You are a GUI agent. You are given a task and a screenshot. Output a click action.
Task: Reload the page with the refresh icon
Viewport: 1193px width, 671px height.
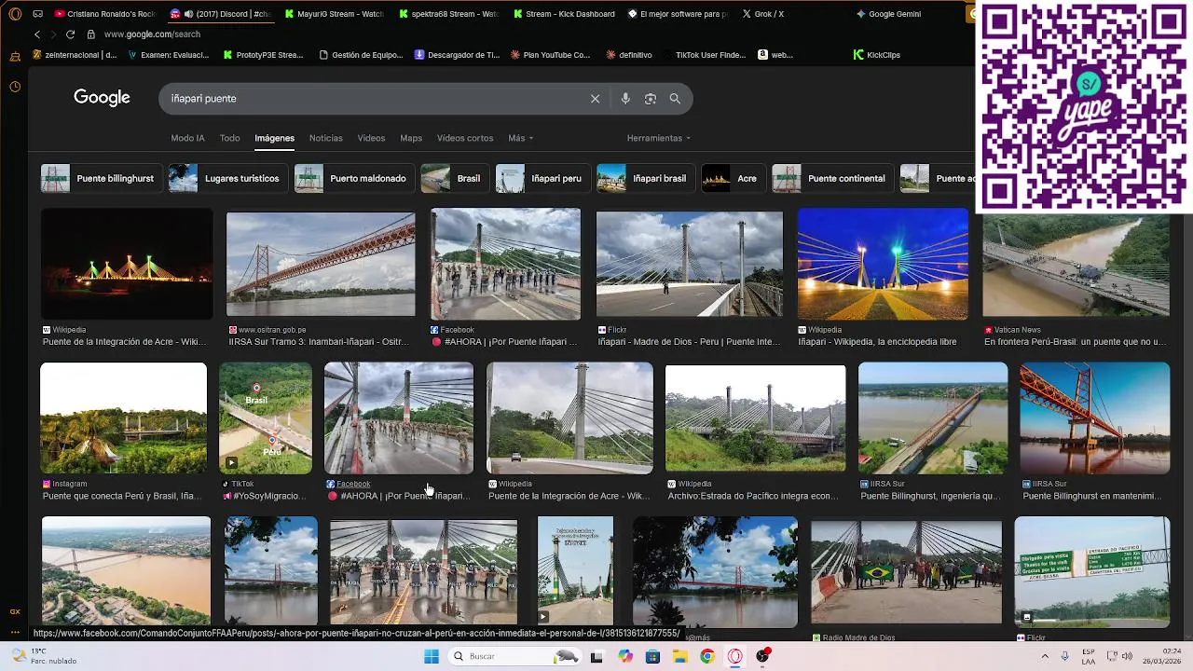70,34
